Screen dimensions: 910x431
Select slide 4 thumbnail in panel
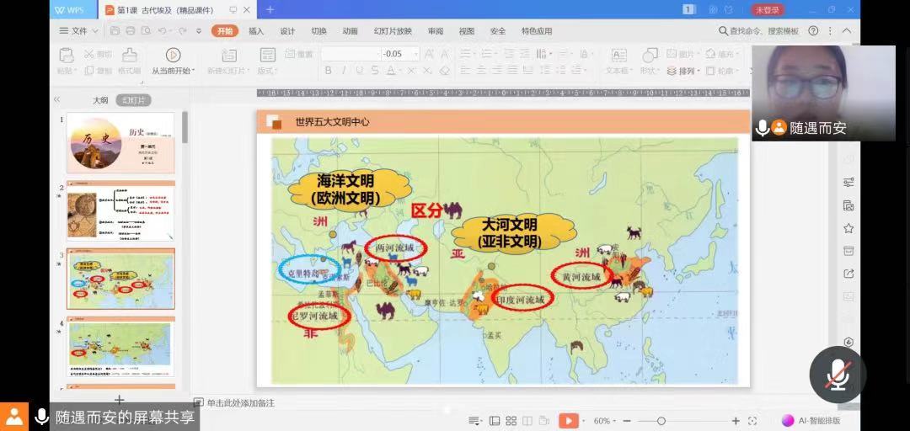(121, 347)
